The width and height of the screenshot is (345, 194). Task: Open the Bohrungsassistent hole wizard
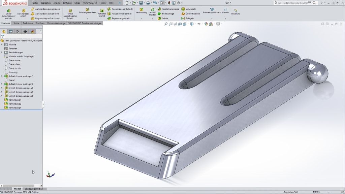click(x=87, y=11)
